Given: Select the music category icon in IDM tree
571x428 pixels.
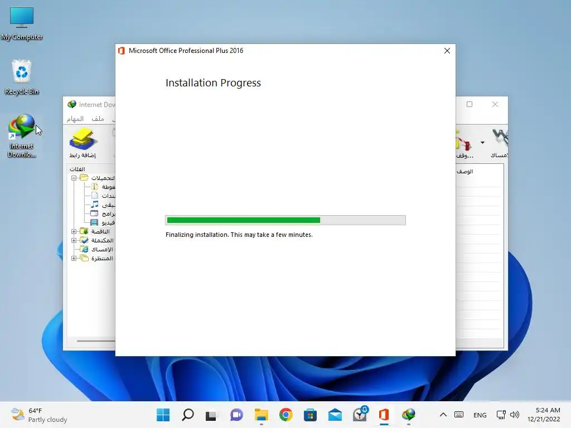Looking at the screenshot, I should pos(95,205).
